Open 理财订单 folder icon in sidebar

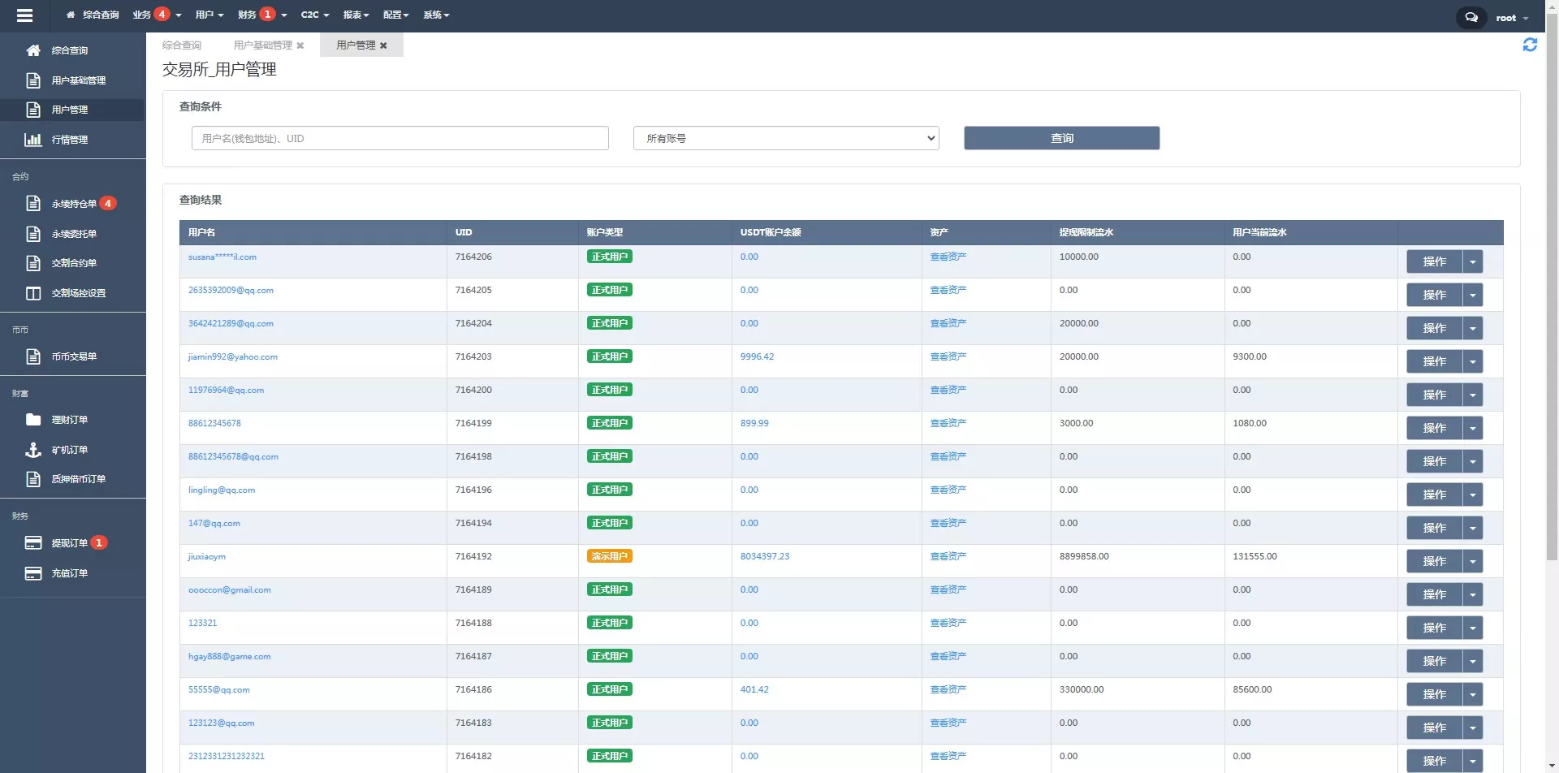pos(33,420)
